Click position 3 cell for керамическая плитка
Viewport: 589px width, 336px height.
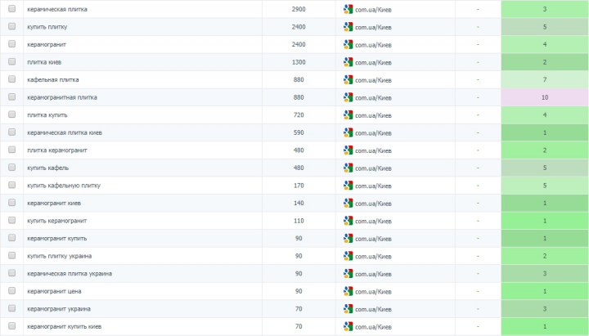pyautogui.click(x=545, y=9)
